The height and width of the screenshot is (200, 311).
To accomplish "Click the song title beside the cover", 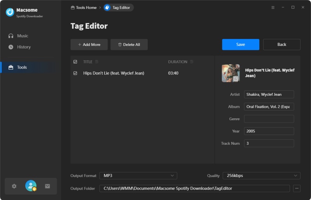I will pos(269,73).
